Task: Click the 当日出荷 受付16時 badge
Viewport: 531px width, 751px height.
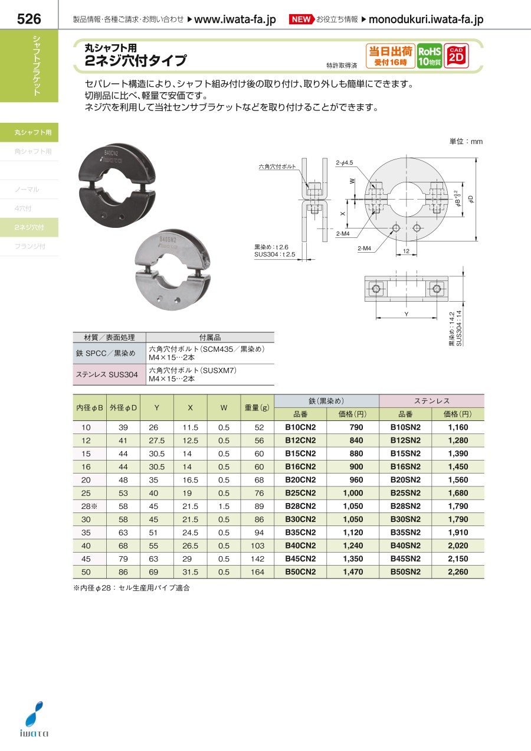Action: coord(390,57)
